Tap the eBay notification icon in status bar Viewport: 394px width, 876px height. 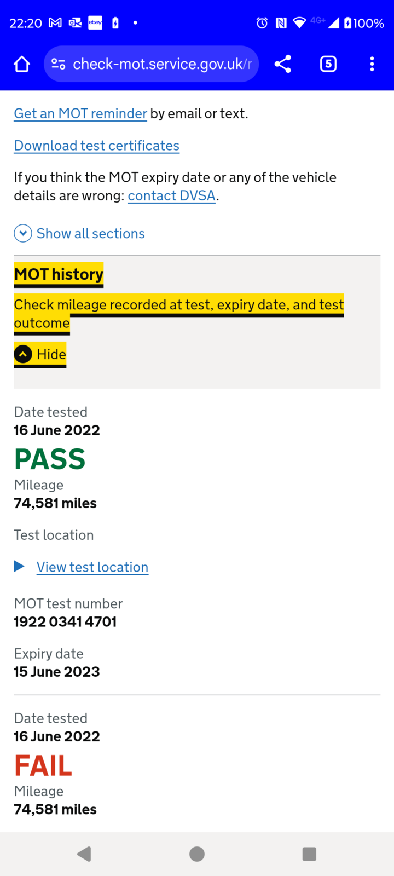pyautogui.click(x=95, y=23)
